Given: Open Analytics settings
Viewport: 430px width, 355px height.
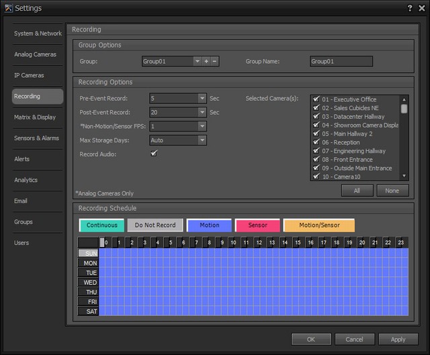Looking at the screenshot, I should (38, 180).
